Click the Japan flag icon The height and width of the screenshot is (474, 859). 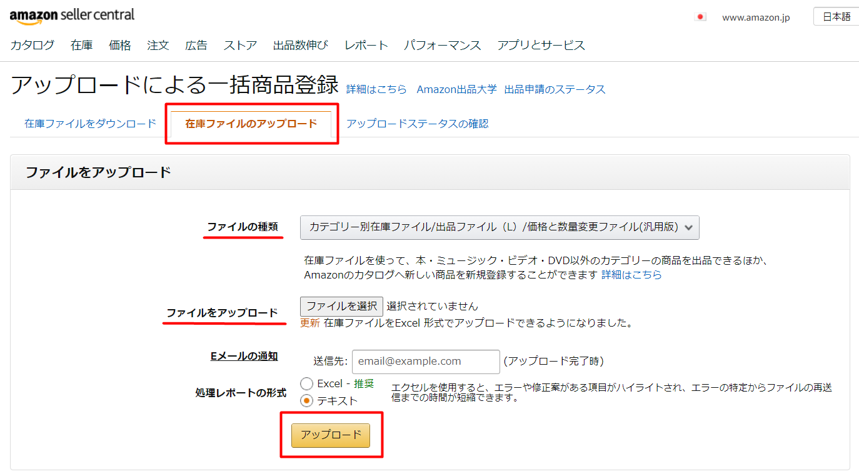click(x=700, y=17)
